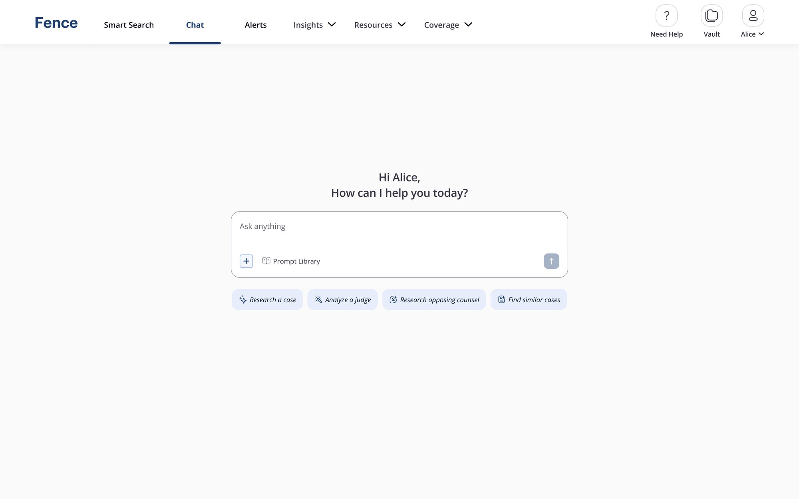Open the Resources menu label
799x499 pixels.
point(373,25)
